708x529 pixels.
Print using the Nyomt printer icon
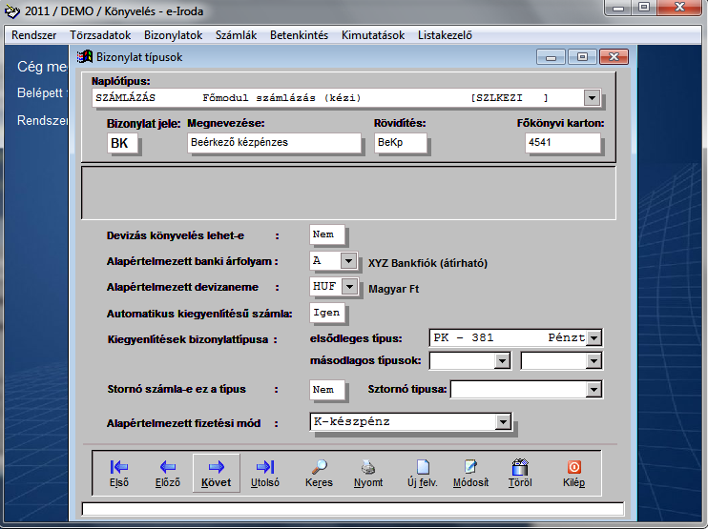click(368, 472)
